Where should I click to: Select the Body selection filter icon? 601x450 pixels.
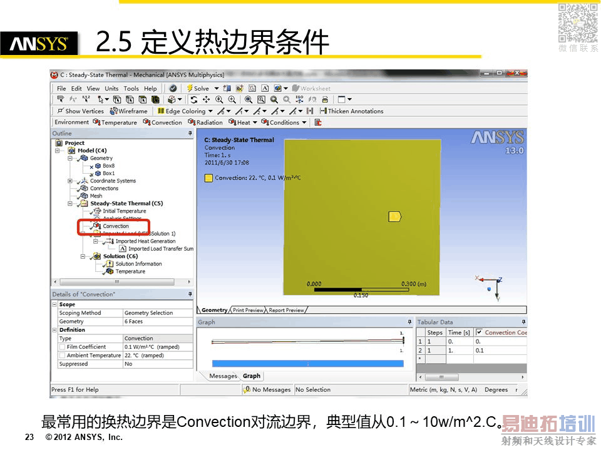coord(155,99)
